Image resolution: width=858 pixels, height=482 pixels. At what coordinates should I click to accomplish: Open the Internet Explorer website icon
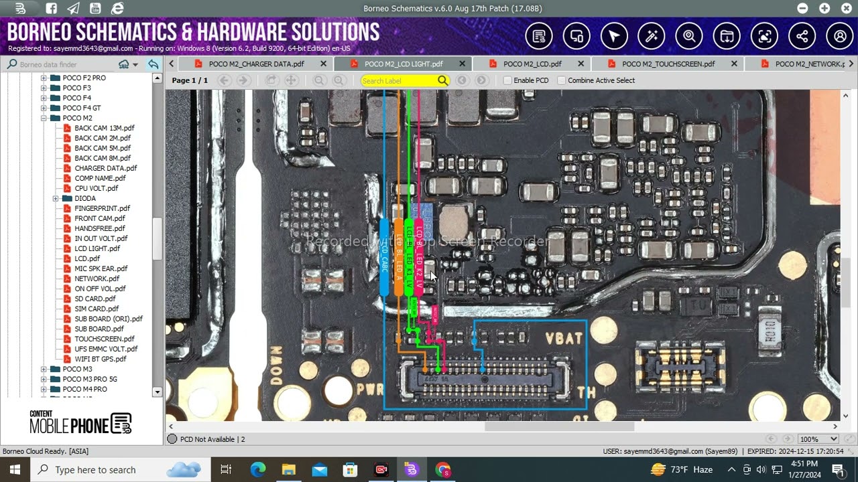tap(117, 9)
